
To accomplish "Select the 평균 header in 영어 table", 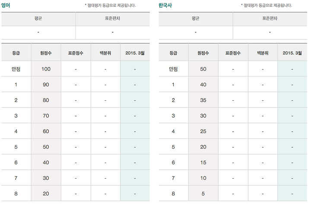I will click(38, 19).
